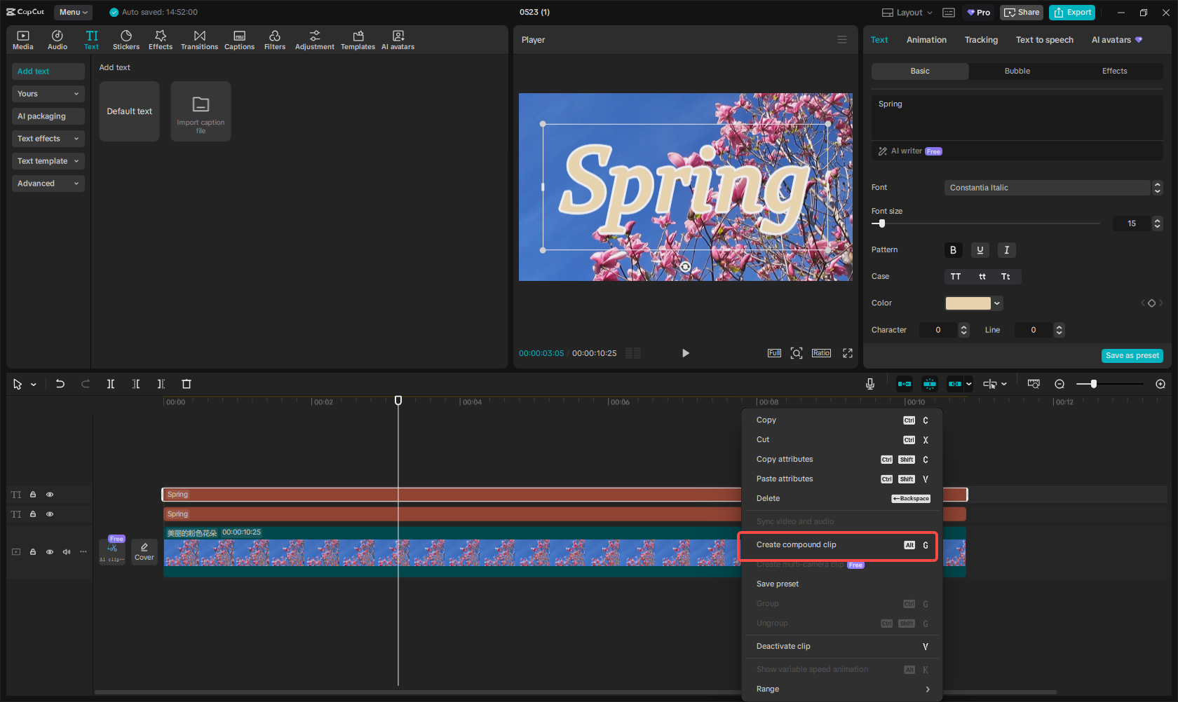This screenshot has height=702, width=1178.
Task: Open the Color dropdown arrow
Action: click(997, 303)
